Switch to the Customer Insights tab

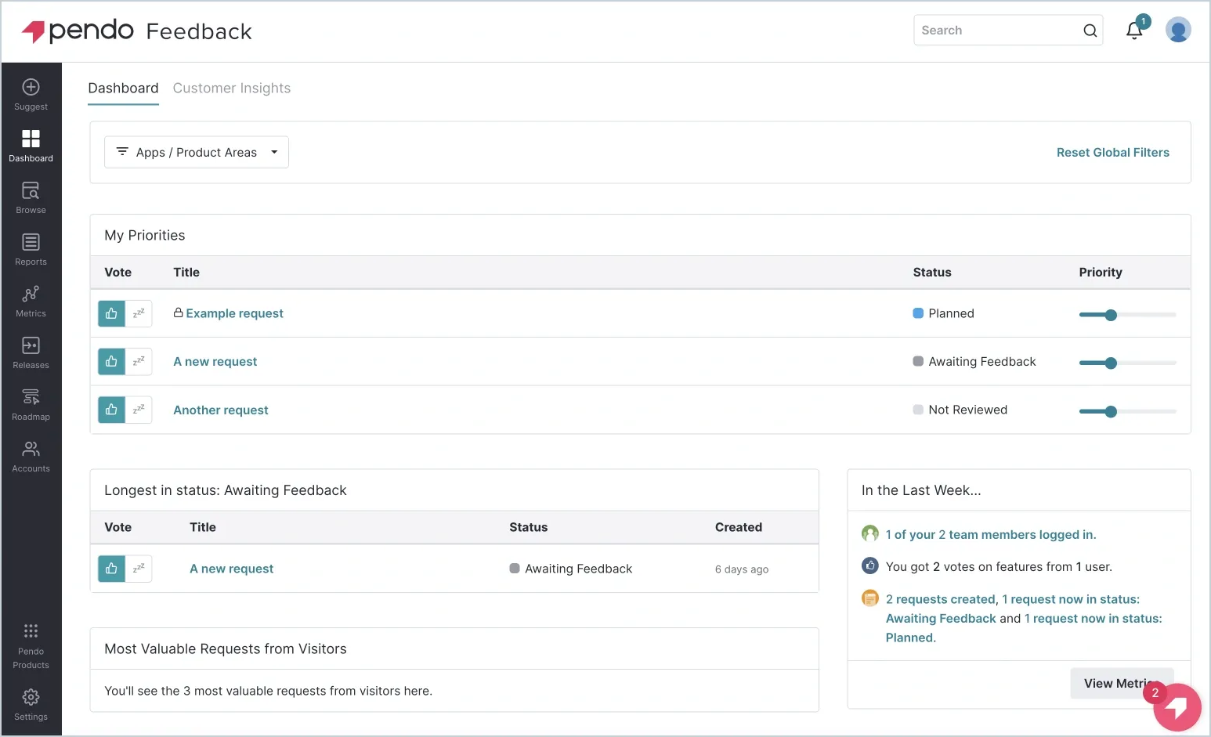coord(231,88)
